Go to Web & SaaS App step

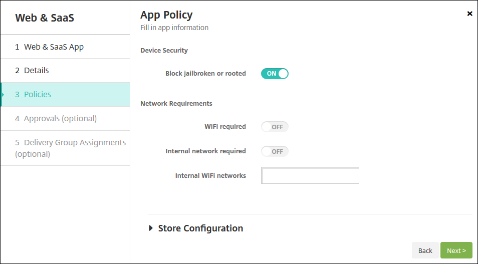coord(54,47)
